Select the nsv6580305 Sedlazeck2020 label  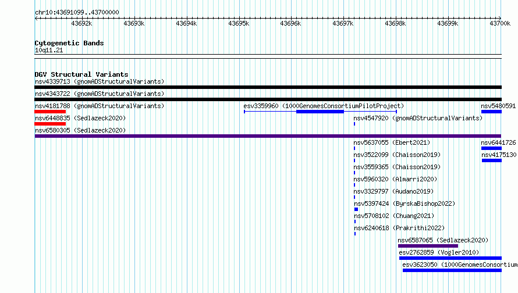pos(80,130)
